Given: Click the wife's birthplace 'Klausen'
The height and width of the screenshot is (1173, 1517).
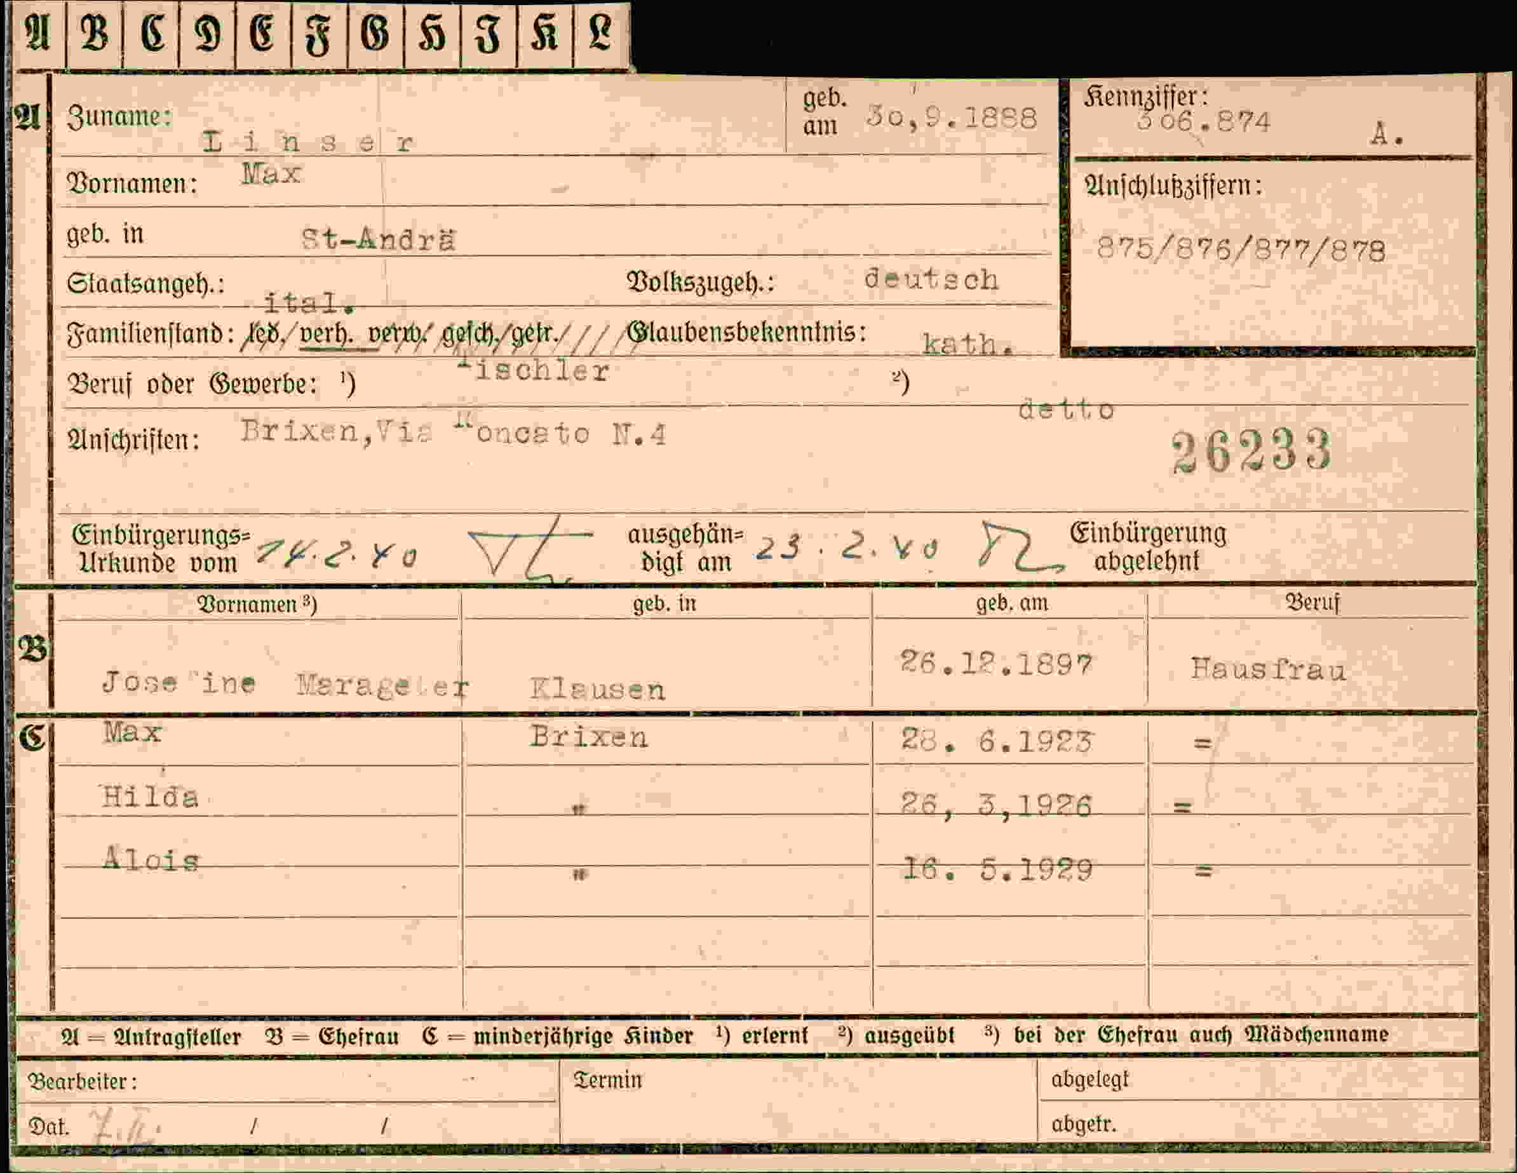Looking at the screenshot, I should pyautogui.click(x=597, y=690).
